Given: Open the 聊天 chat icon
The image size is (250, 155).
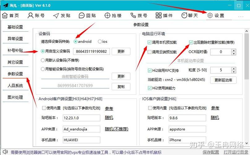Looking at the screenshot, I should pos(184,15).
